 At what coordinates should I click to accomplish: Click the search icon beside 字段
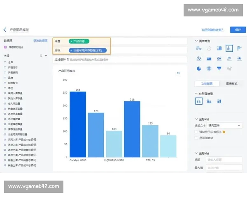41,55
